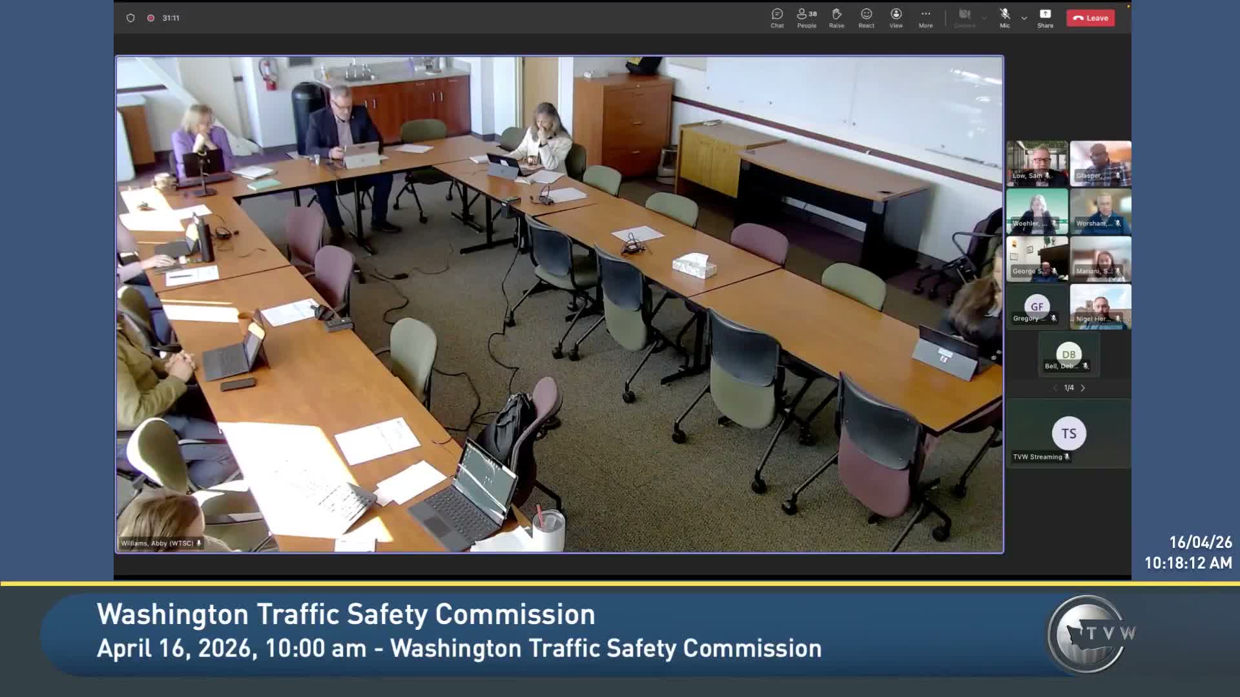This screenshot has width=1240, height=697.
Task: Open the More actions menu
Action: click(x=925, y=18)
